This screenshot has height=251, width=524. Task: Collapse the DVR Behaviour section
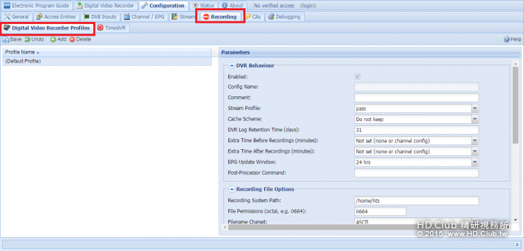point(232,65)
